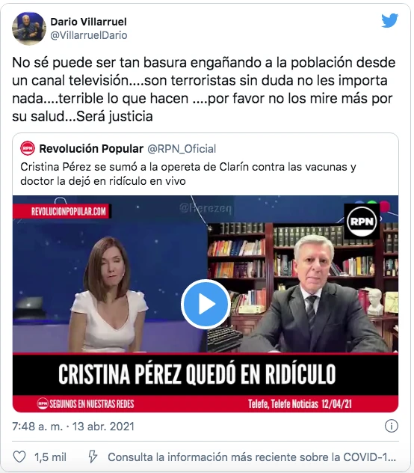Click the Revolución Popular account name
This screenshot has width=414, height=473.
(x=91, y=149)
